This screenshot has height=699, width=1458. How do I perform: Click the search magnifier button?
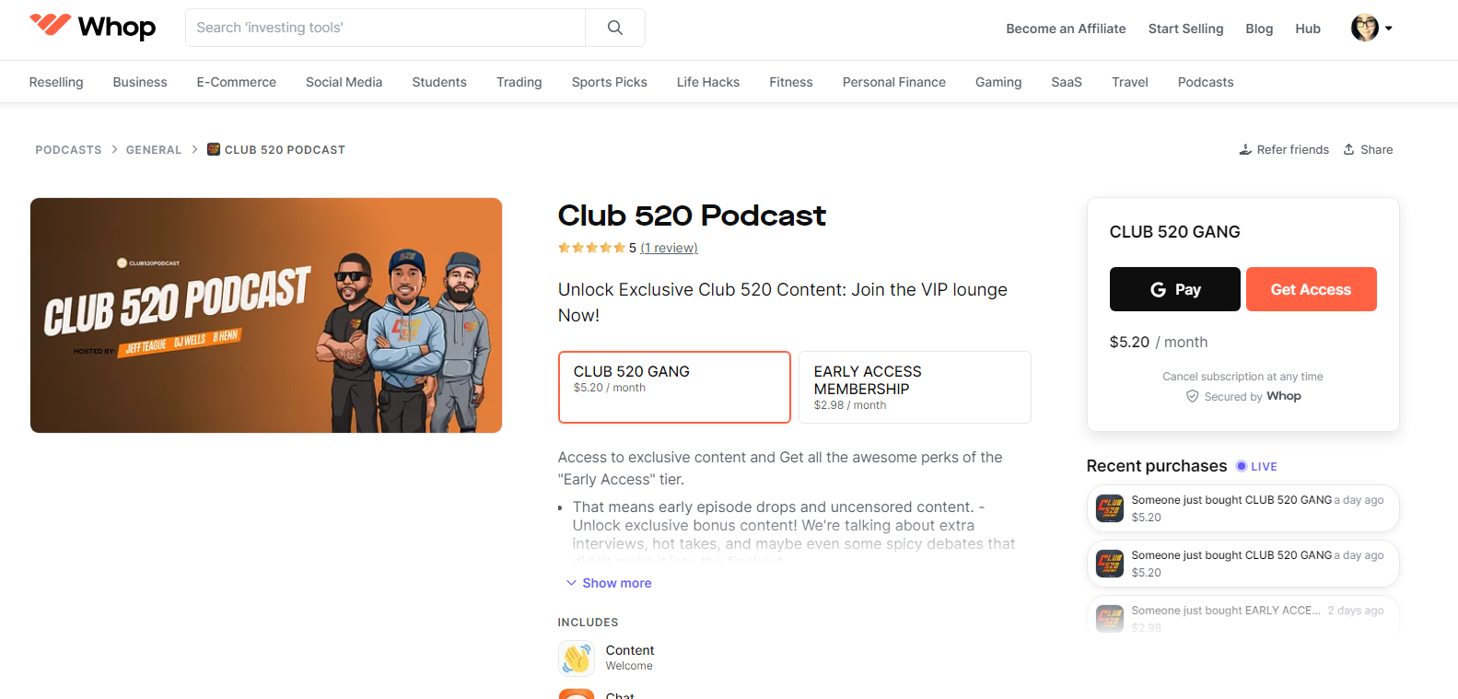point(615,28)
